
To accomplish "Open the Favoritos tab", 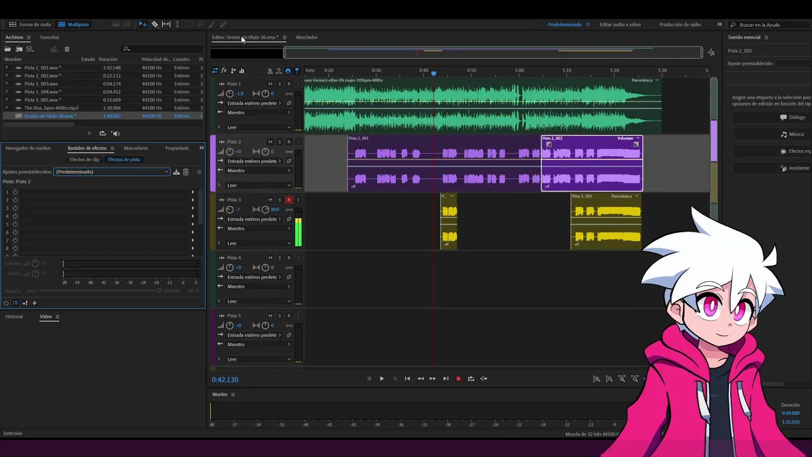I will [x=49, y=37].
